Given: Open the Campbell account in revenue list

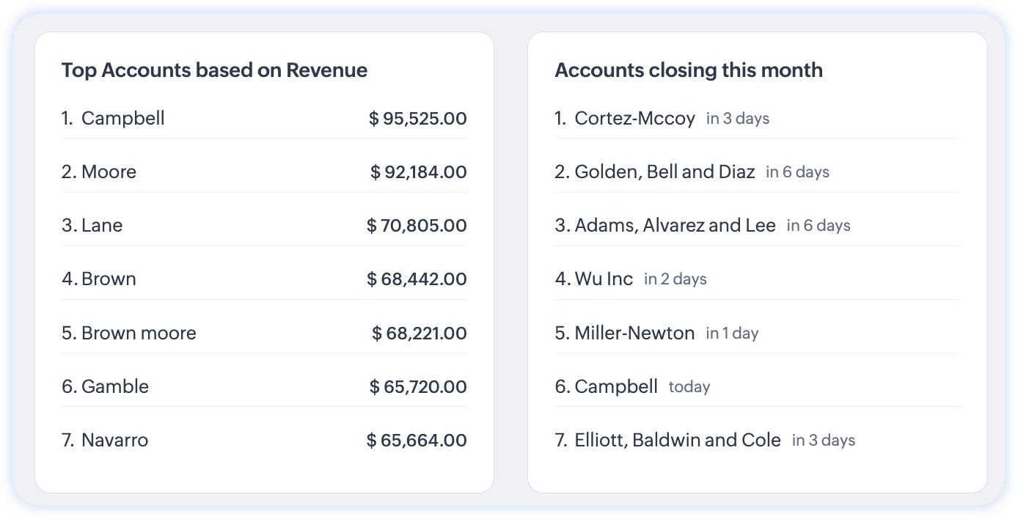Looking at the screenshot, I should click(122, 119).
